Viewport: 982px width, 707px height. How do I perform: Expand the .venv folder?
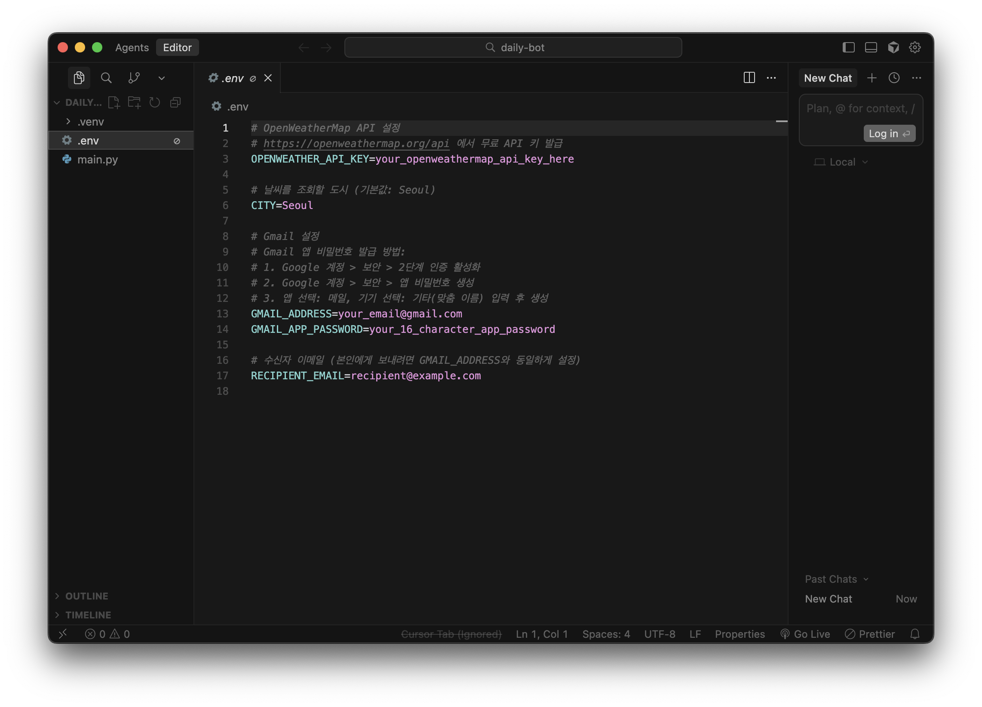point(90,122)
